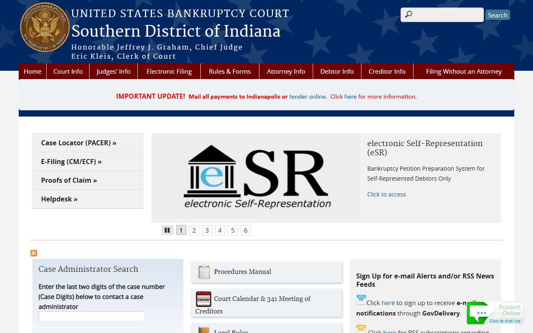Open the Debtor Info menu
The image size is (533, 333).
(337, 71)
